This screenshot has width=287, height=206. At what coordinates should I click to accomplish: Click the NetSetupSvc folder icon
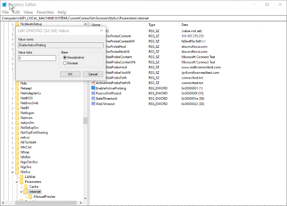tap(17, 128)
